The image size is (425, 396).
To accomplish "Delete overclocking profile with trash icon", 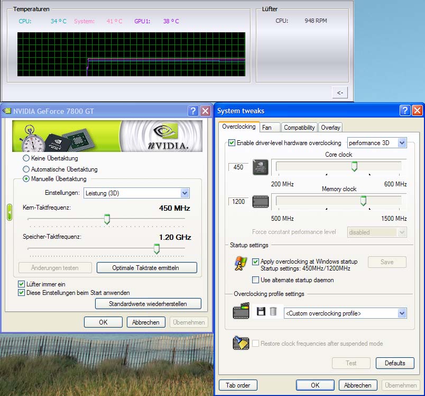I will click(x=273, y=311).
